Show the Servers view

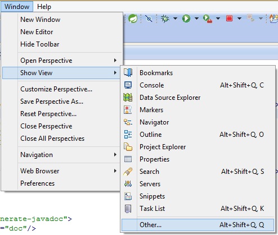click(x=198, y=184)
